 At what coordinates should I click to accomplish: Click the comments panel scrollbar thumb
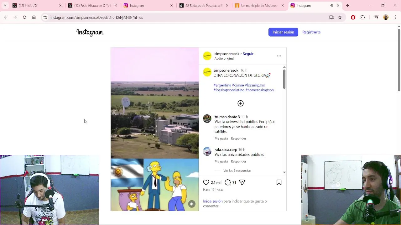(284, 79)
